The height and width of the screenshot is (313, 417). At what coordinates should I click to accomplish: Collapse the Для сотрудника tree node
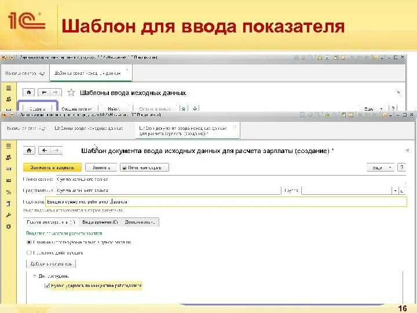(x=34, y=276)
